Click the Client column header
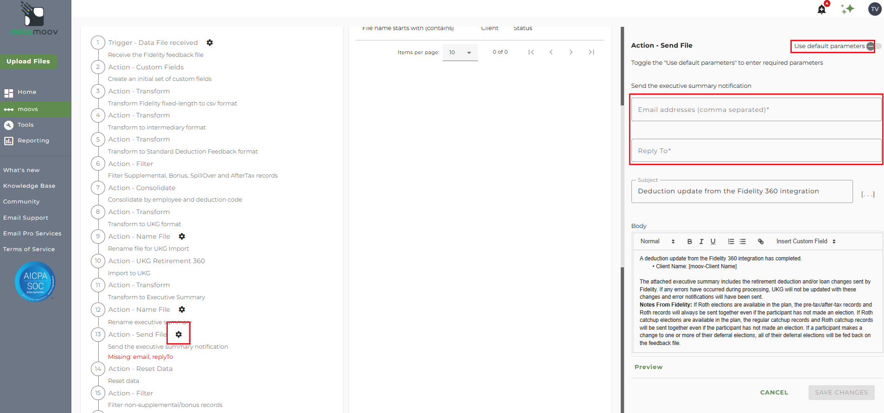884x413 pixels. [x=490, y=28]
